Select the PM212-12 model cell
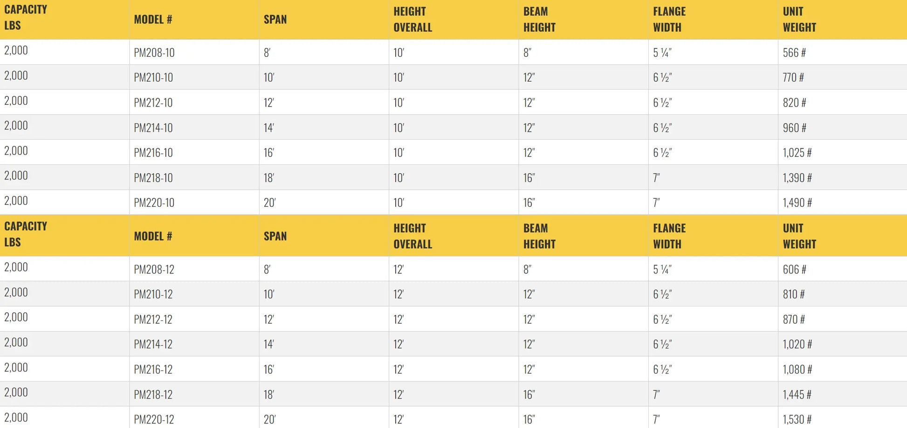The width and height of the screenshot is (907, 428). click(x=153, y=319)
